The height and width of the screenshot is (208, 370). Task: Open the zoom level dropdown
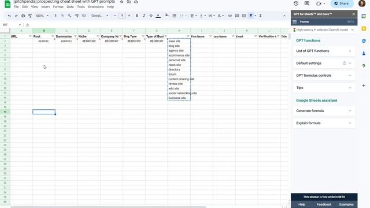(42, 16)
